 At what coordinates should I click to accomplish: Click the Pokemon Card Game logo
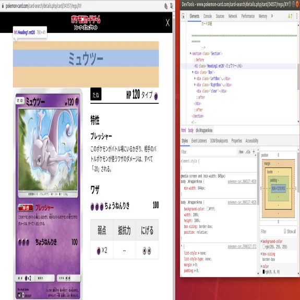coord(86,22)
